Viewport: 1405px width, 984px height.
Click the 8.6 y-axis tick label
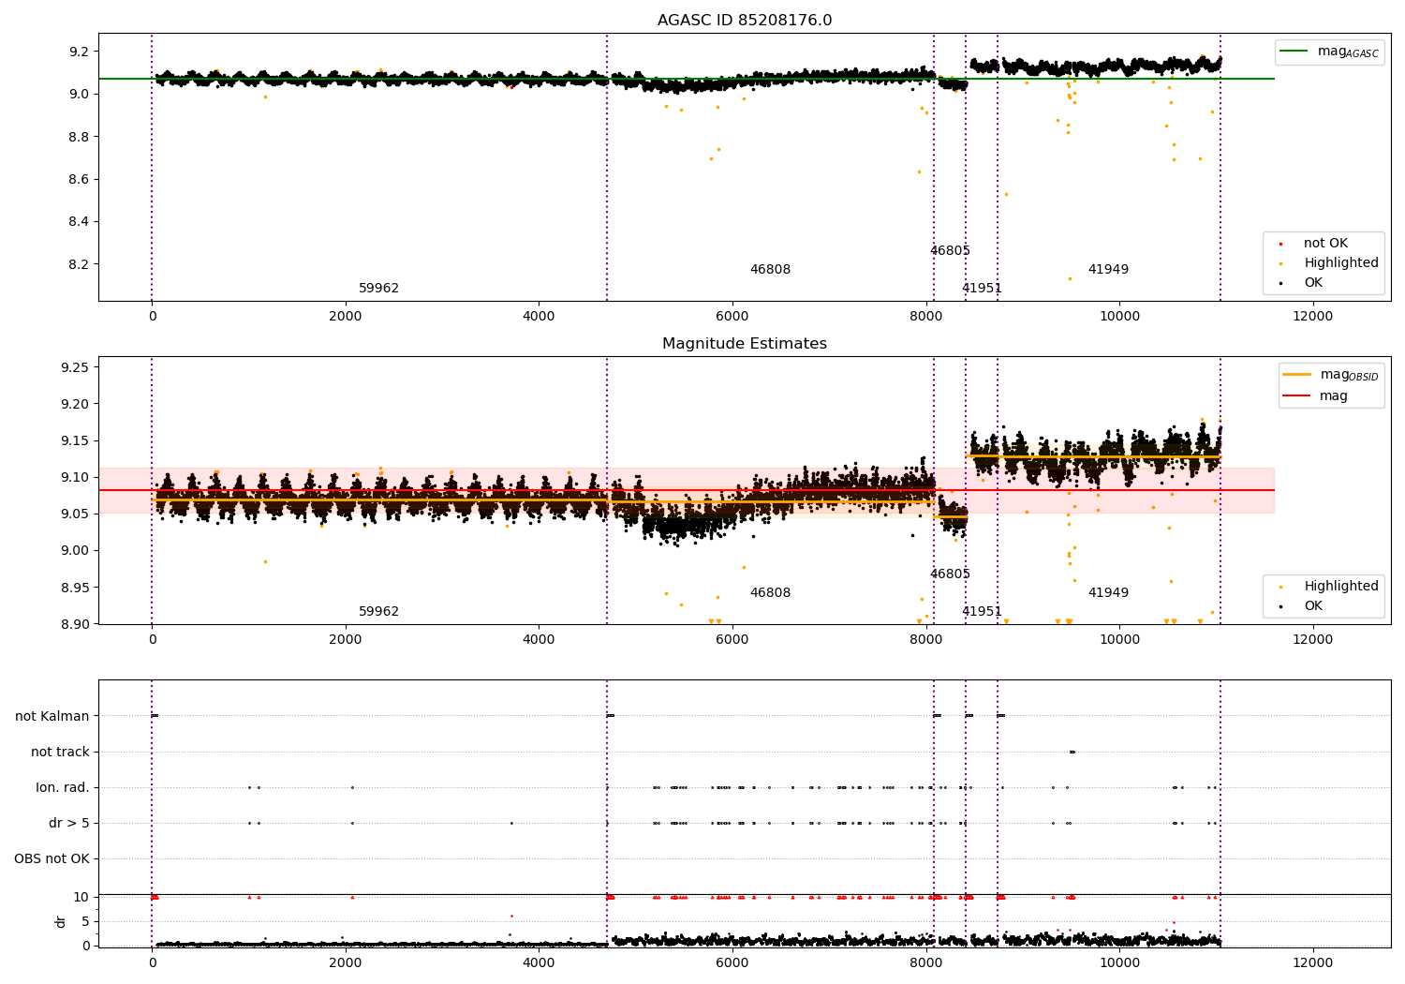pos(79,179)
